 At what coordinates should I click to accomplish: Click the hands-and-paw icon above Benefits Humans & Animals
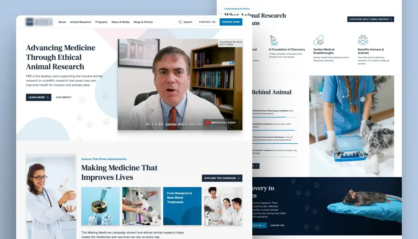[x=363, y=40]
